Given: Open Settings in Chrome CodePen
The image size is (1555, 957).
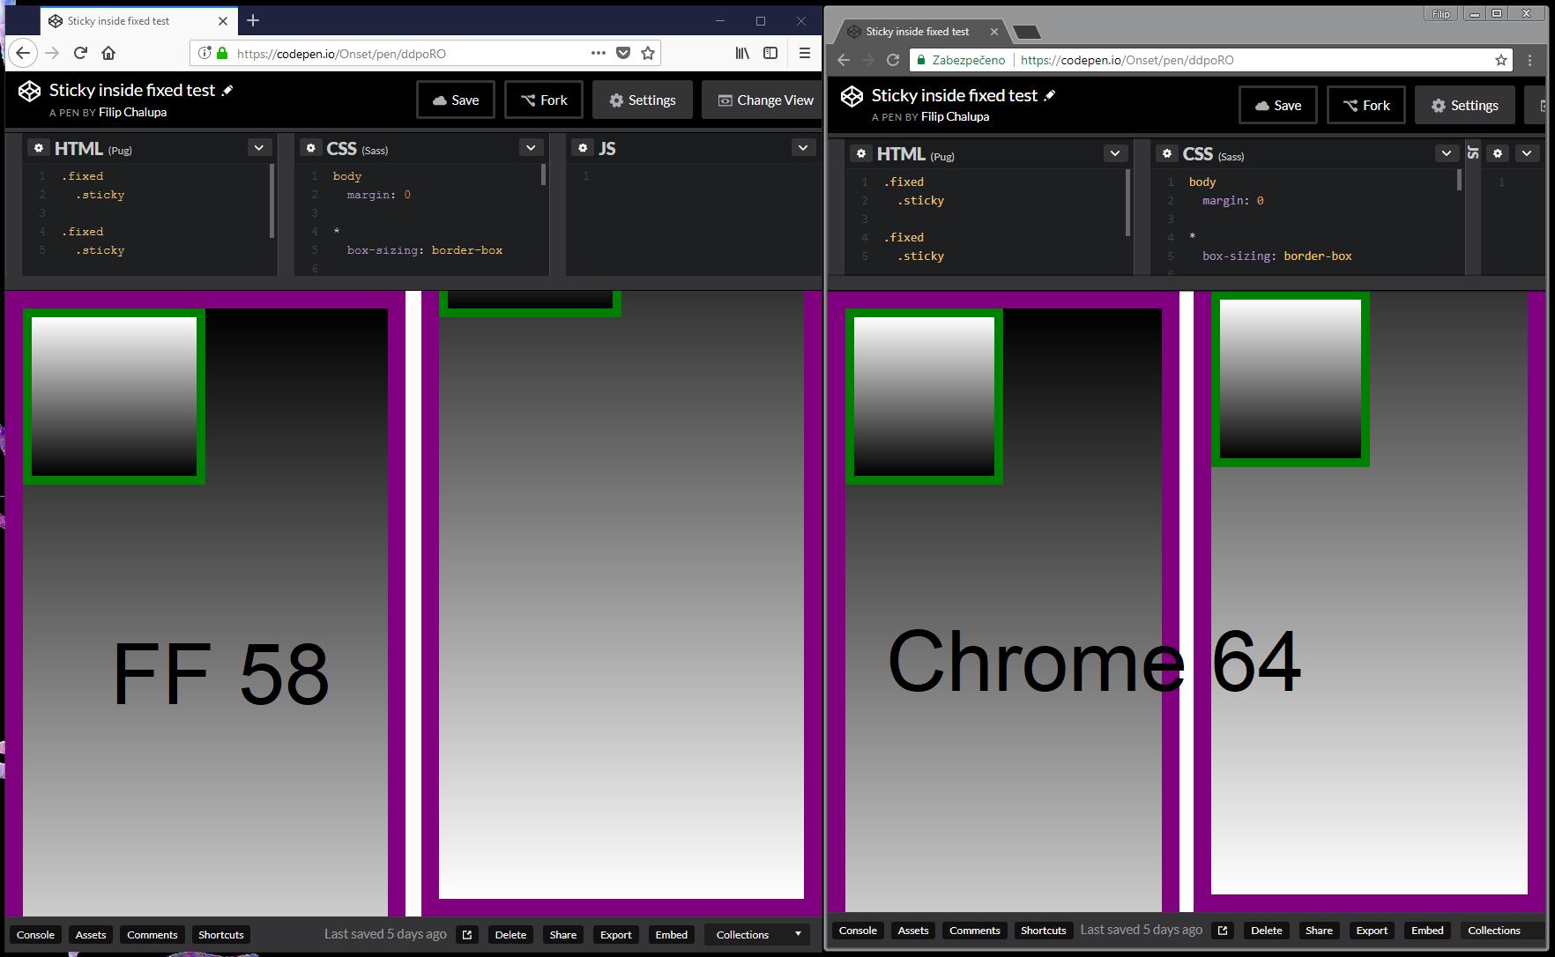Looking at the screenshot, I should point(1464,105).
